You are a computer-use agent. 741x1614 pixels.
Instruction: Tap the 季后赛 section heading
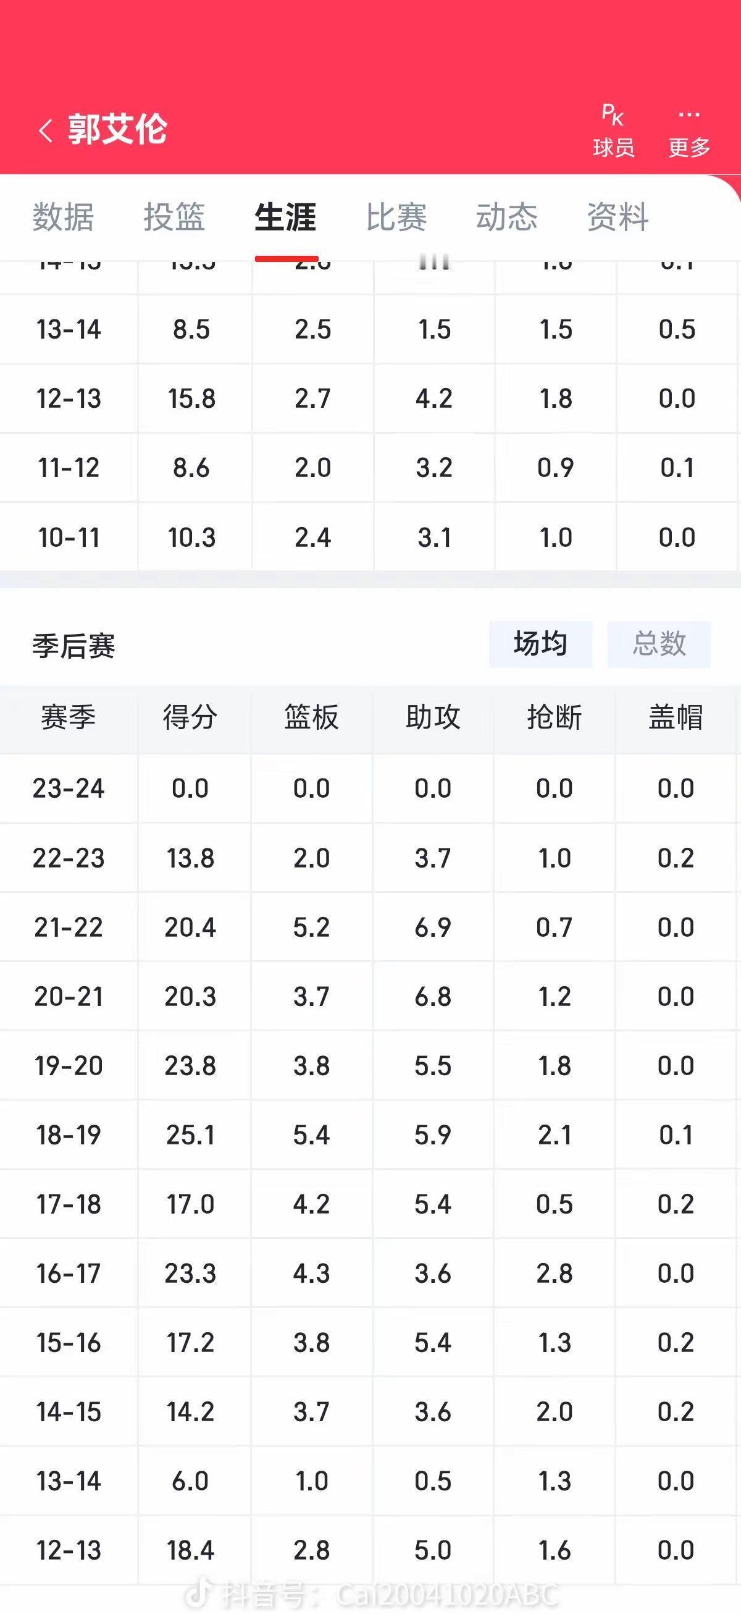(74, 646)
